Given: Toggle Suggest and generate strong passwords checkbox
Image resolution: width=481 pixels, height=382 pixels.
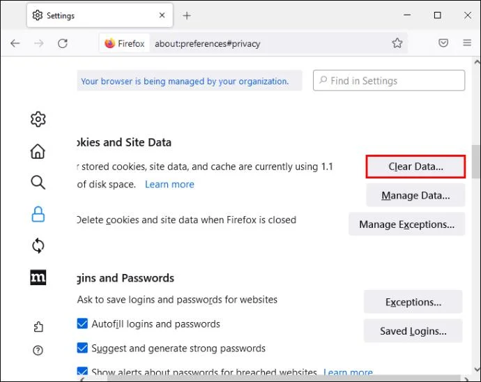Looking at the screenshot, I should (82, 348).
